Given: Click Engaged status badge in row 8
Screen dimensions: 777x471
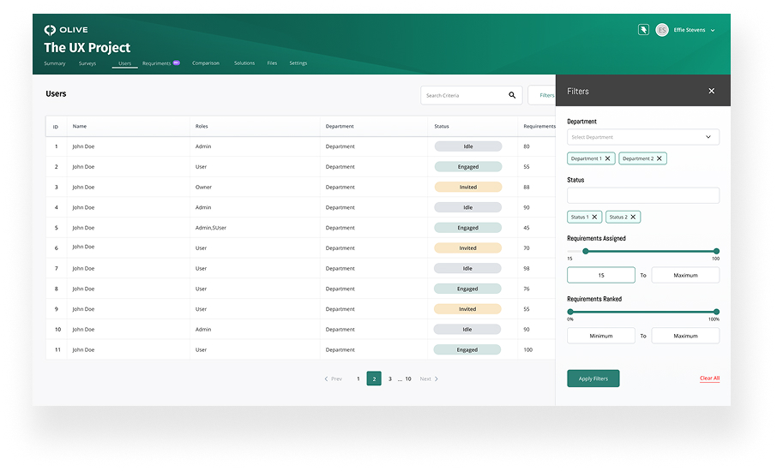Looking at the screenshot, I should (467, 289).
